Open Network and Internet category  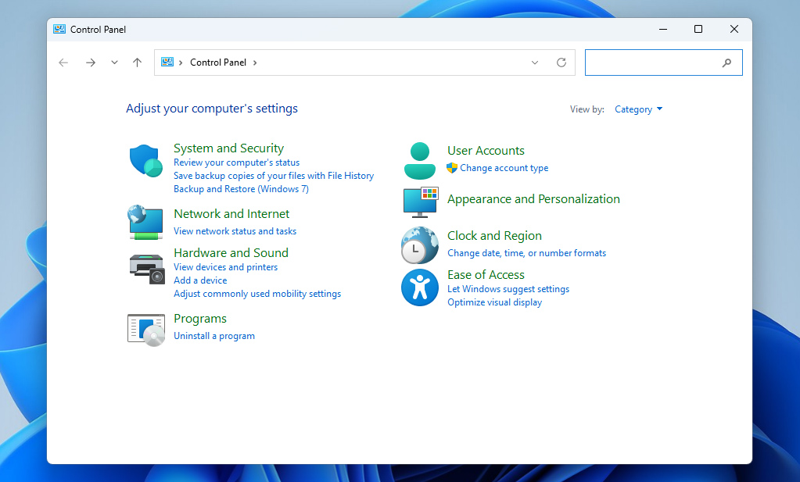point(231,213)
